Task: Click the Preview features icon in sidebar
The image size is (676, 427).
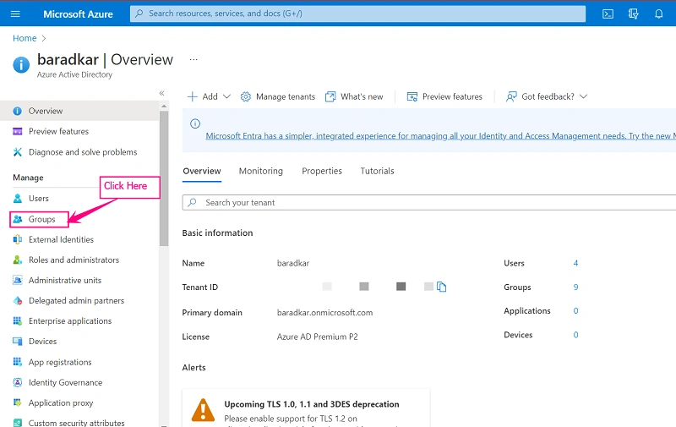Action: click(17, 132)
